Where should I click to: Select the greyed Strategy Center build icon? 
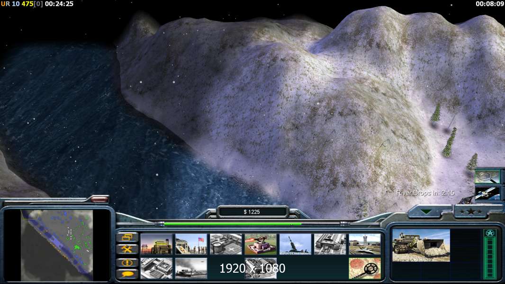click(156, 268)
